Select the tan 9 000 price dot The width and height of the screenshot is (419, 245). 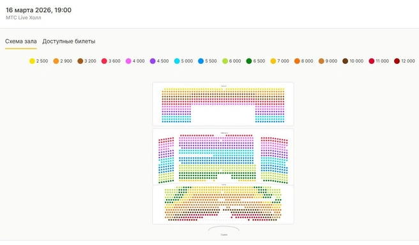(x=321, y=61)
